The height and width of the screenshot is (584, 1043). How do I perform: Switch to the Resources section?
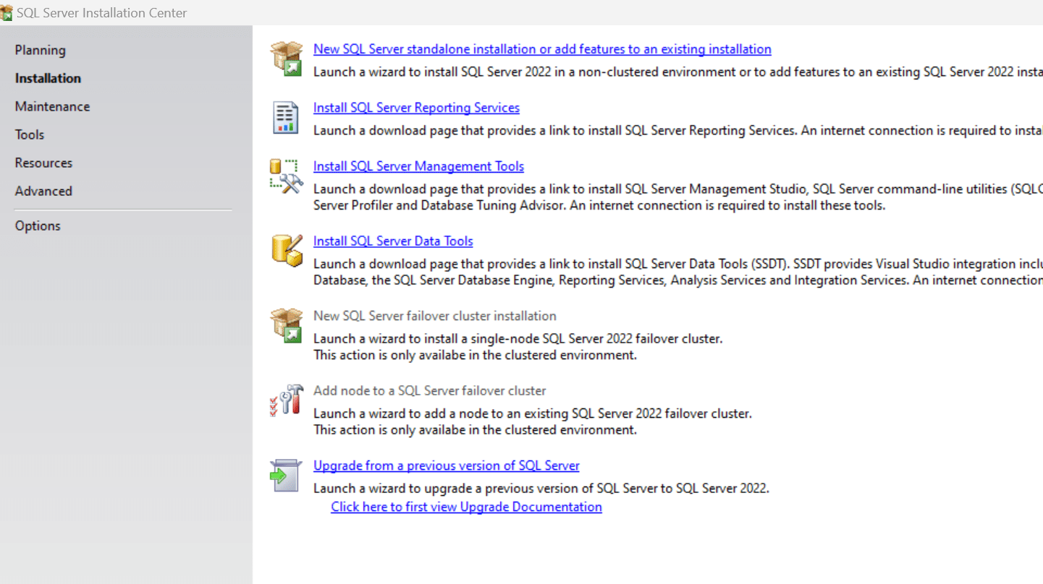(43, 163)
